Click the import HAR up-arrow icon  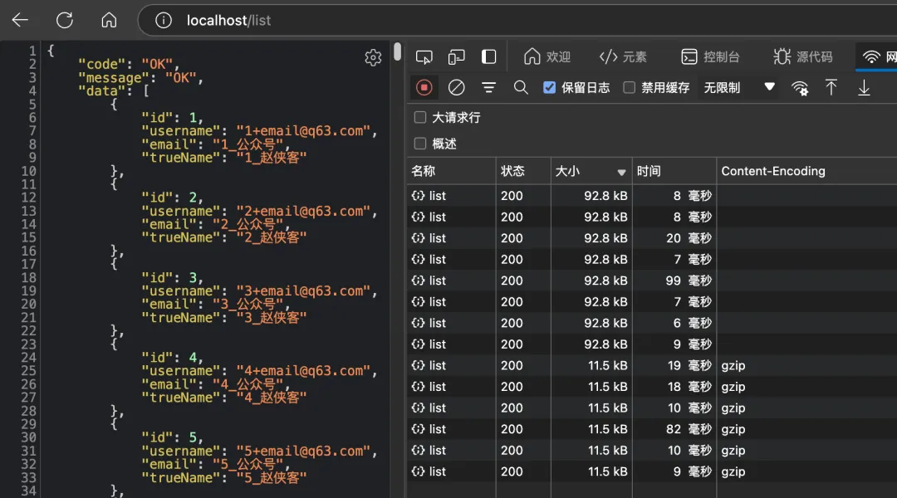tap(831, 87)
